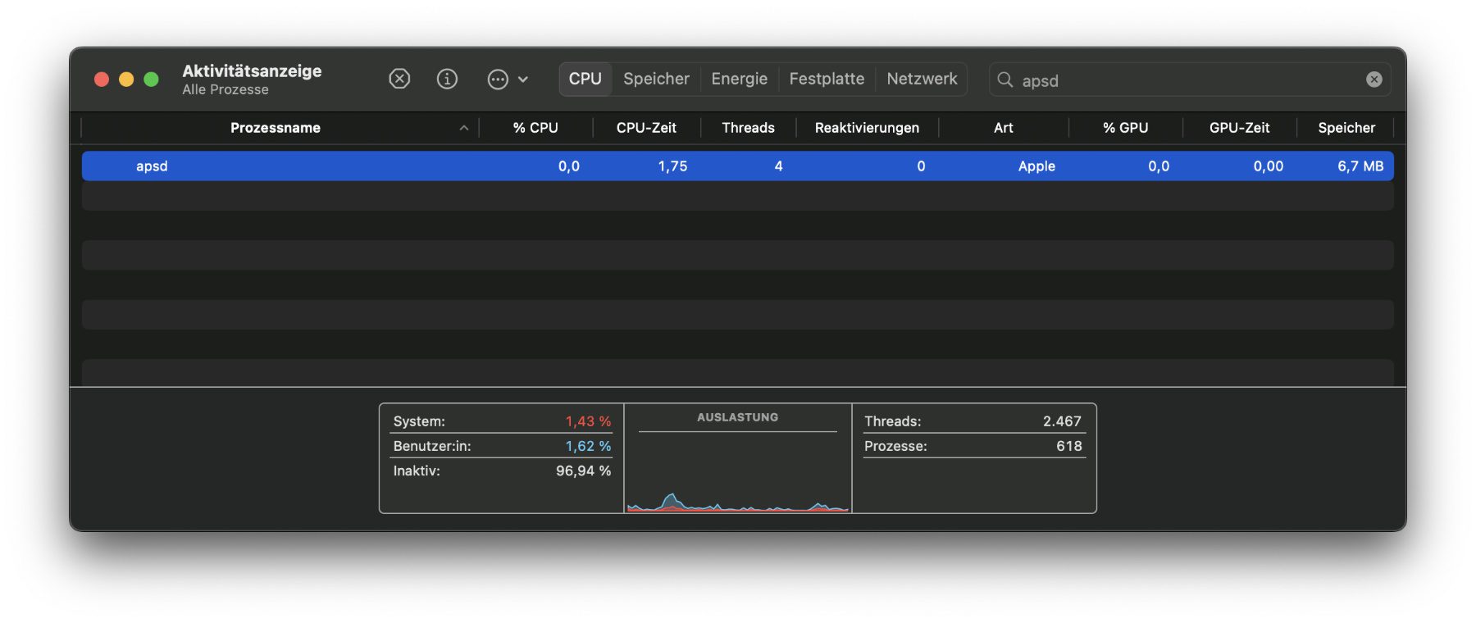Screen dimensions: 1476x623
Task: Sort processes by Threads column
Action: pos(748,128)
